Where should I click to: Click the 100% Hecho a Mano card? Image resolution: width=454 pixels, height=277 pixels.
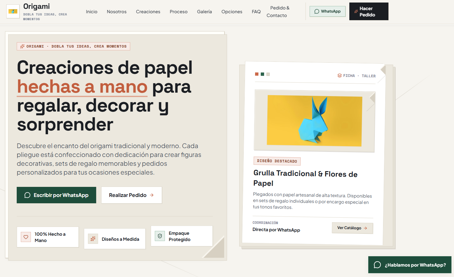coord(48,237)
